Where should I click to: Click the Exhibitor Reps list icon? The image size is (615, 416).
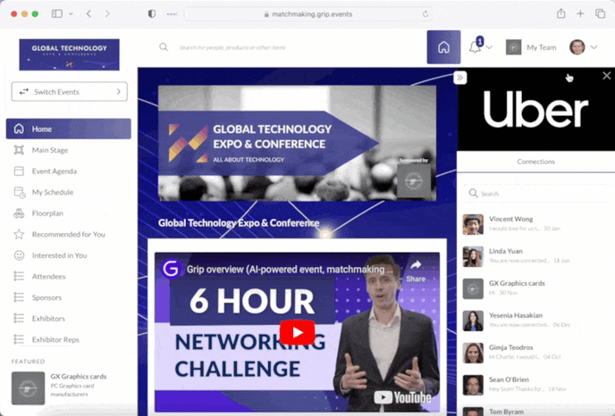(x=19, y=339)
